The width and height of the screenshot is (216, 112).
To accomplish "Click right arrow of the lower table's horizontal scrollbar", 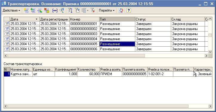I will [x=210, y=106].
